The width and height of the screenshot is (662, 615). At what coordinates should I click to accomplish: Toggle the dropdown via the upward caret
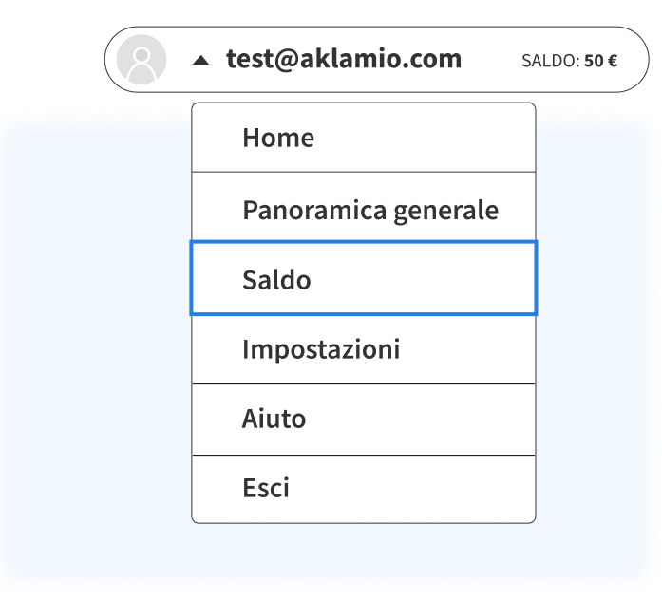click(201, 61)
